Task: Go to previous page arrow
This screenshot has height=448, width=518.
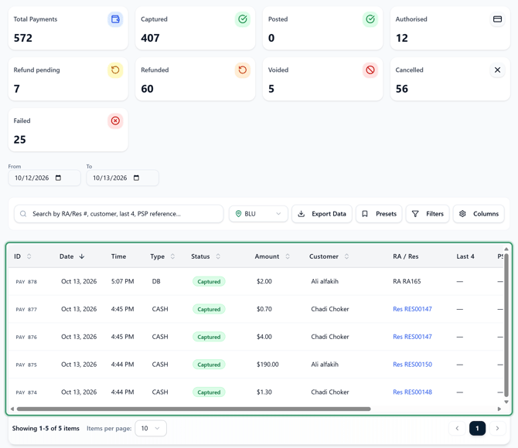Action: click(457, 429)
